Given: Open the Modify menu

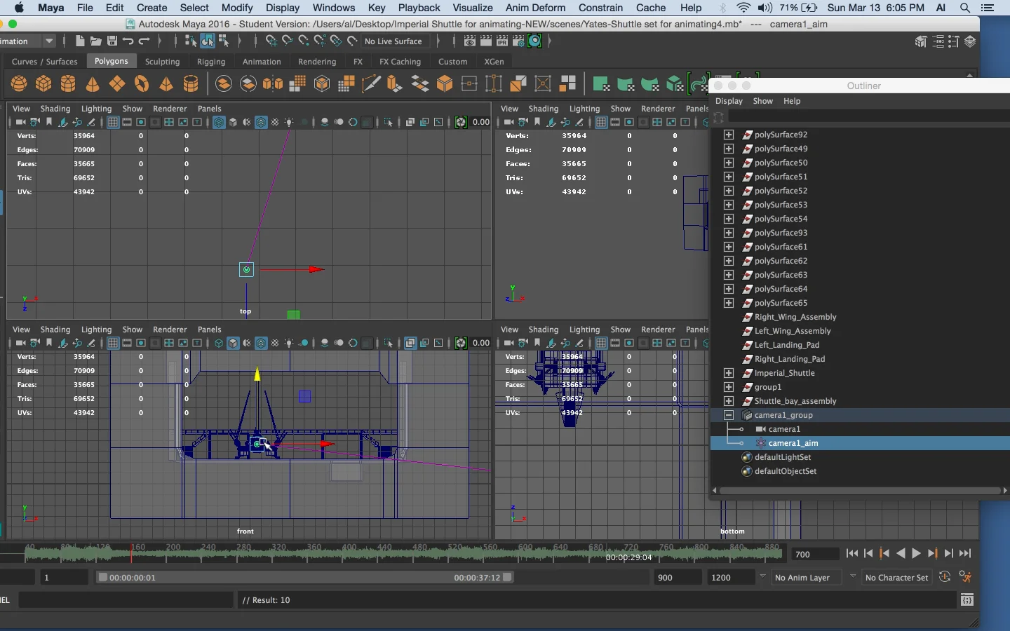Looking at the screenshot, I should [x=237, y=8].
